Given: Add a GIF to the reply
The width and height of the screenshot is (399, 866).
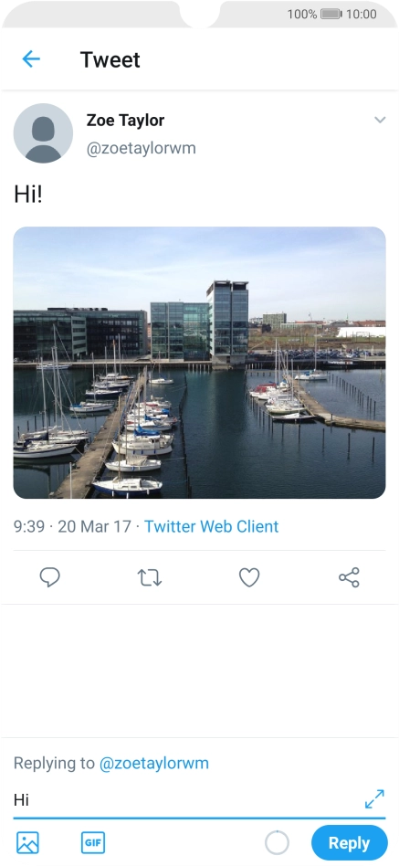Looking at the screenshot, I should click(x=93, y=843).
